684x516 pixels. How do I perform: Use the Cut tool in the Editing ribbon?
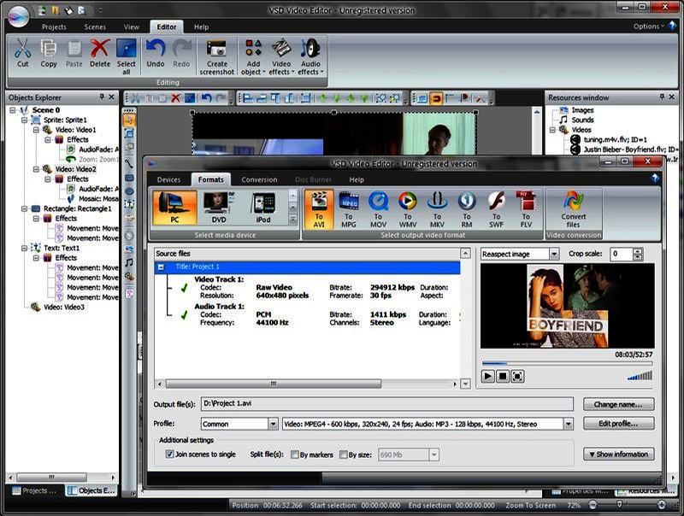tap(22, 53)
